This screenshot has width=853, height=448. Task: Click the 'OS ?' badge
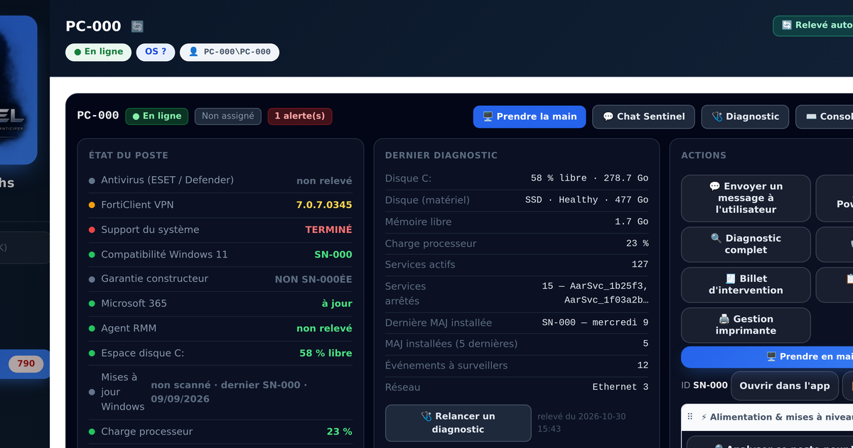point(156,52)
